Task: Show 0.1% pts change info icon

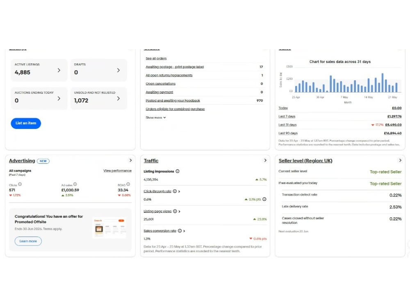Action: pyautogui.click(x=264, y=199)
